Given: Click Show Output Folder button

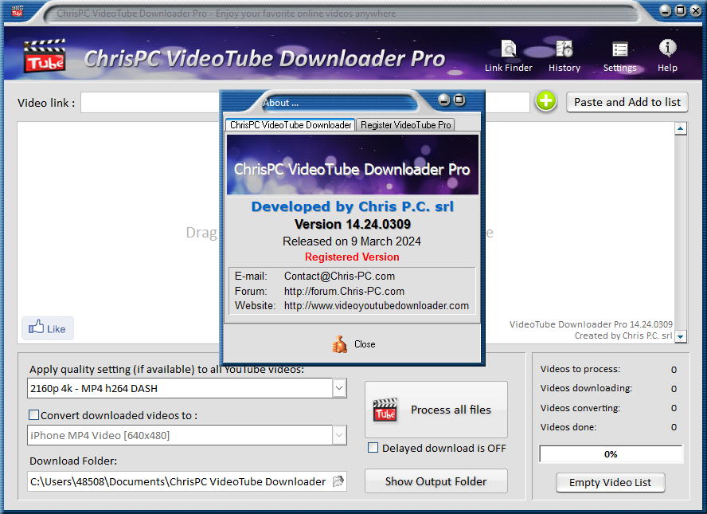Looking at the screenshot, I should 436,481.
